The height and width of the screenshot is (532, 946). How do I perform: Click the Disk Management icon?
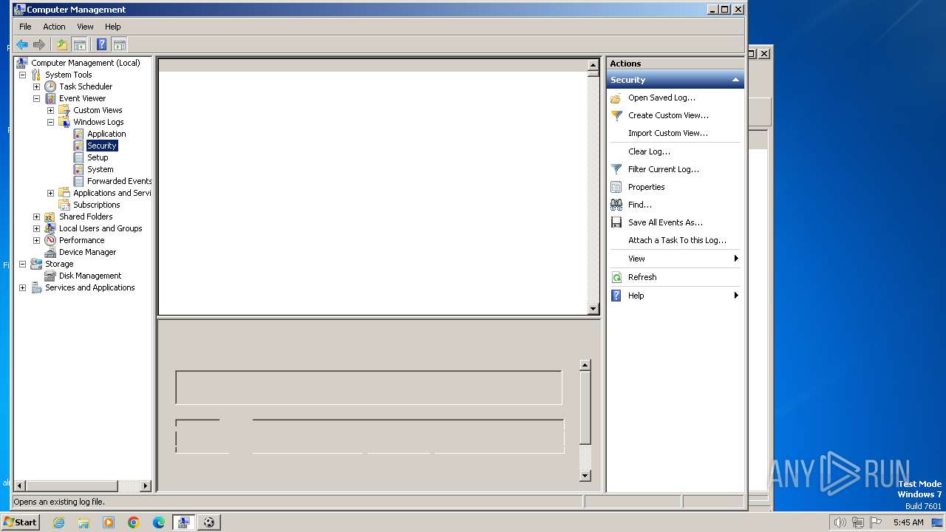pos(50,276)
